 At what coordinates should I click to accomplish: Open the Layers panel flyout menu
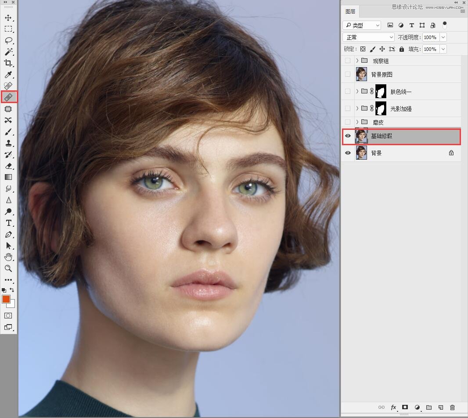[463, 11]
